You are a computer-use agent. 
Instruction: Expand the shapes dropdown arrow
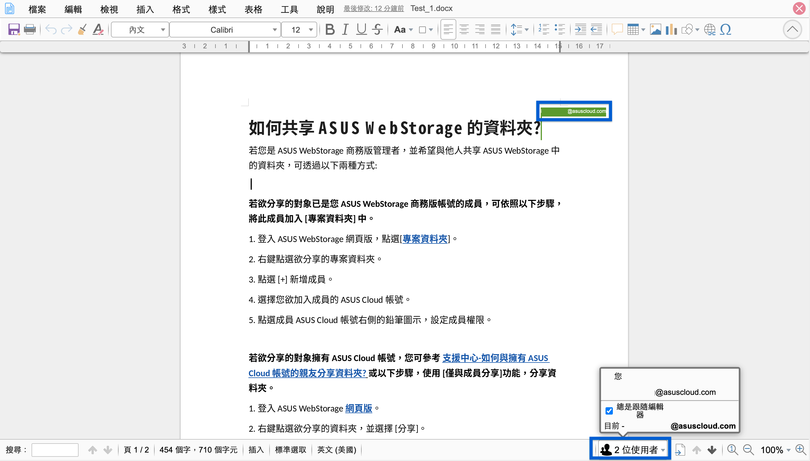pos(697,30)
